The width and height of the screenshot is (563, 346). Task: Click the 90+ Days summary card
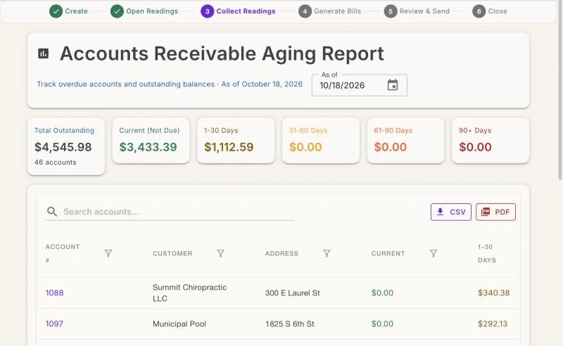point(491,141)
